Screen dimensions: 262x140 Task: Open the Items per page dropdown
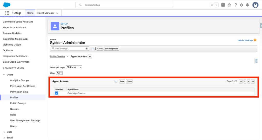[74, 67]
